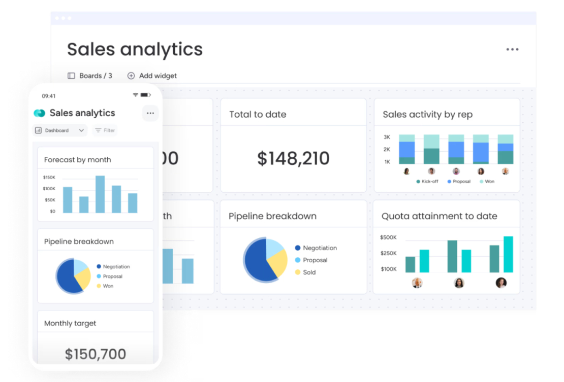Click the Total to date value $148,210

[294, 158]
